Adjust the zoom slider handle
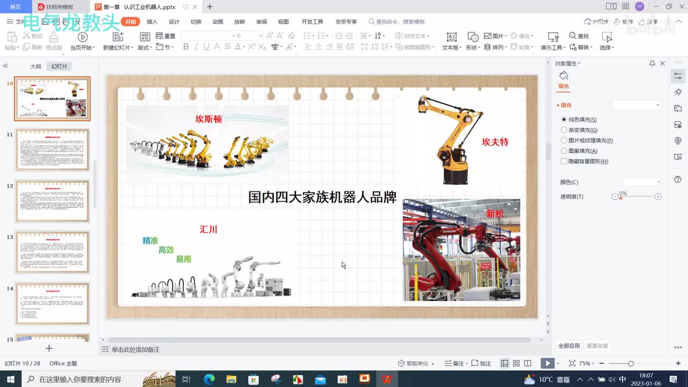 click(x=631, y=363)
